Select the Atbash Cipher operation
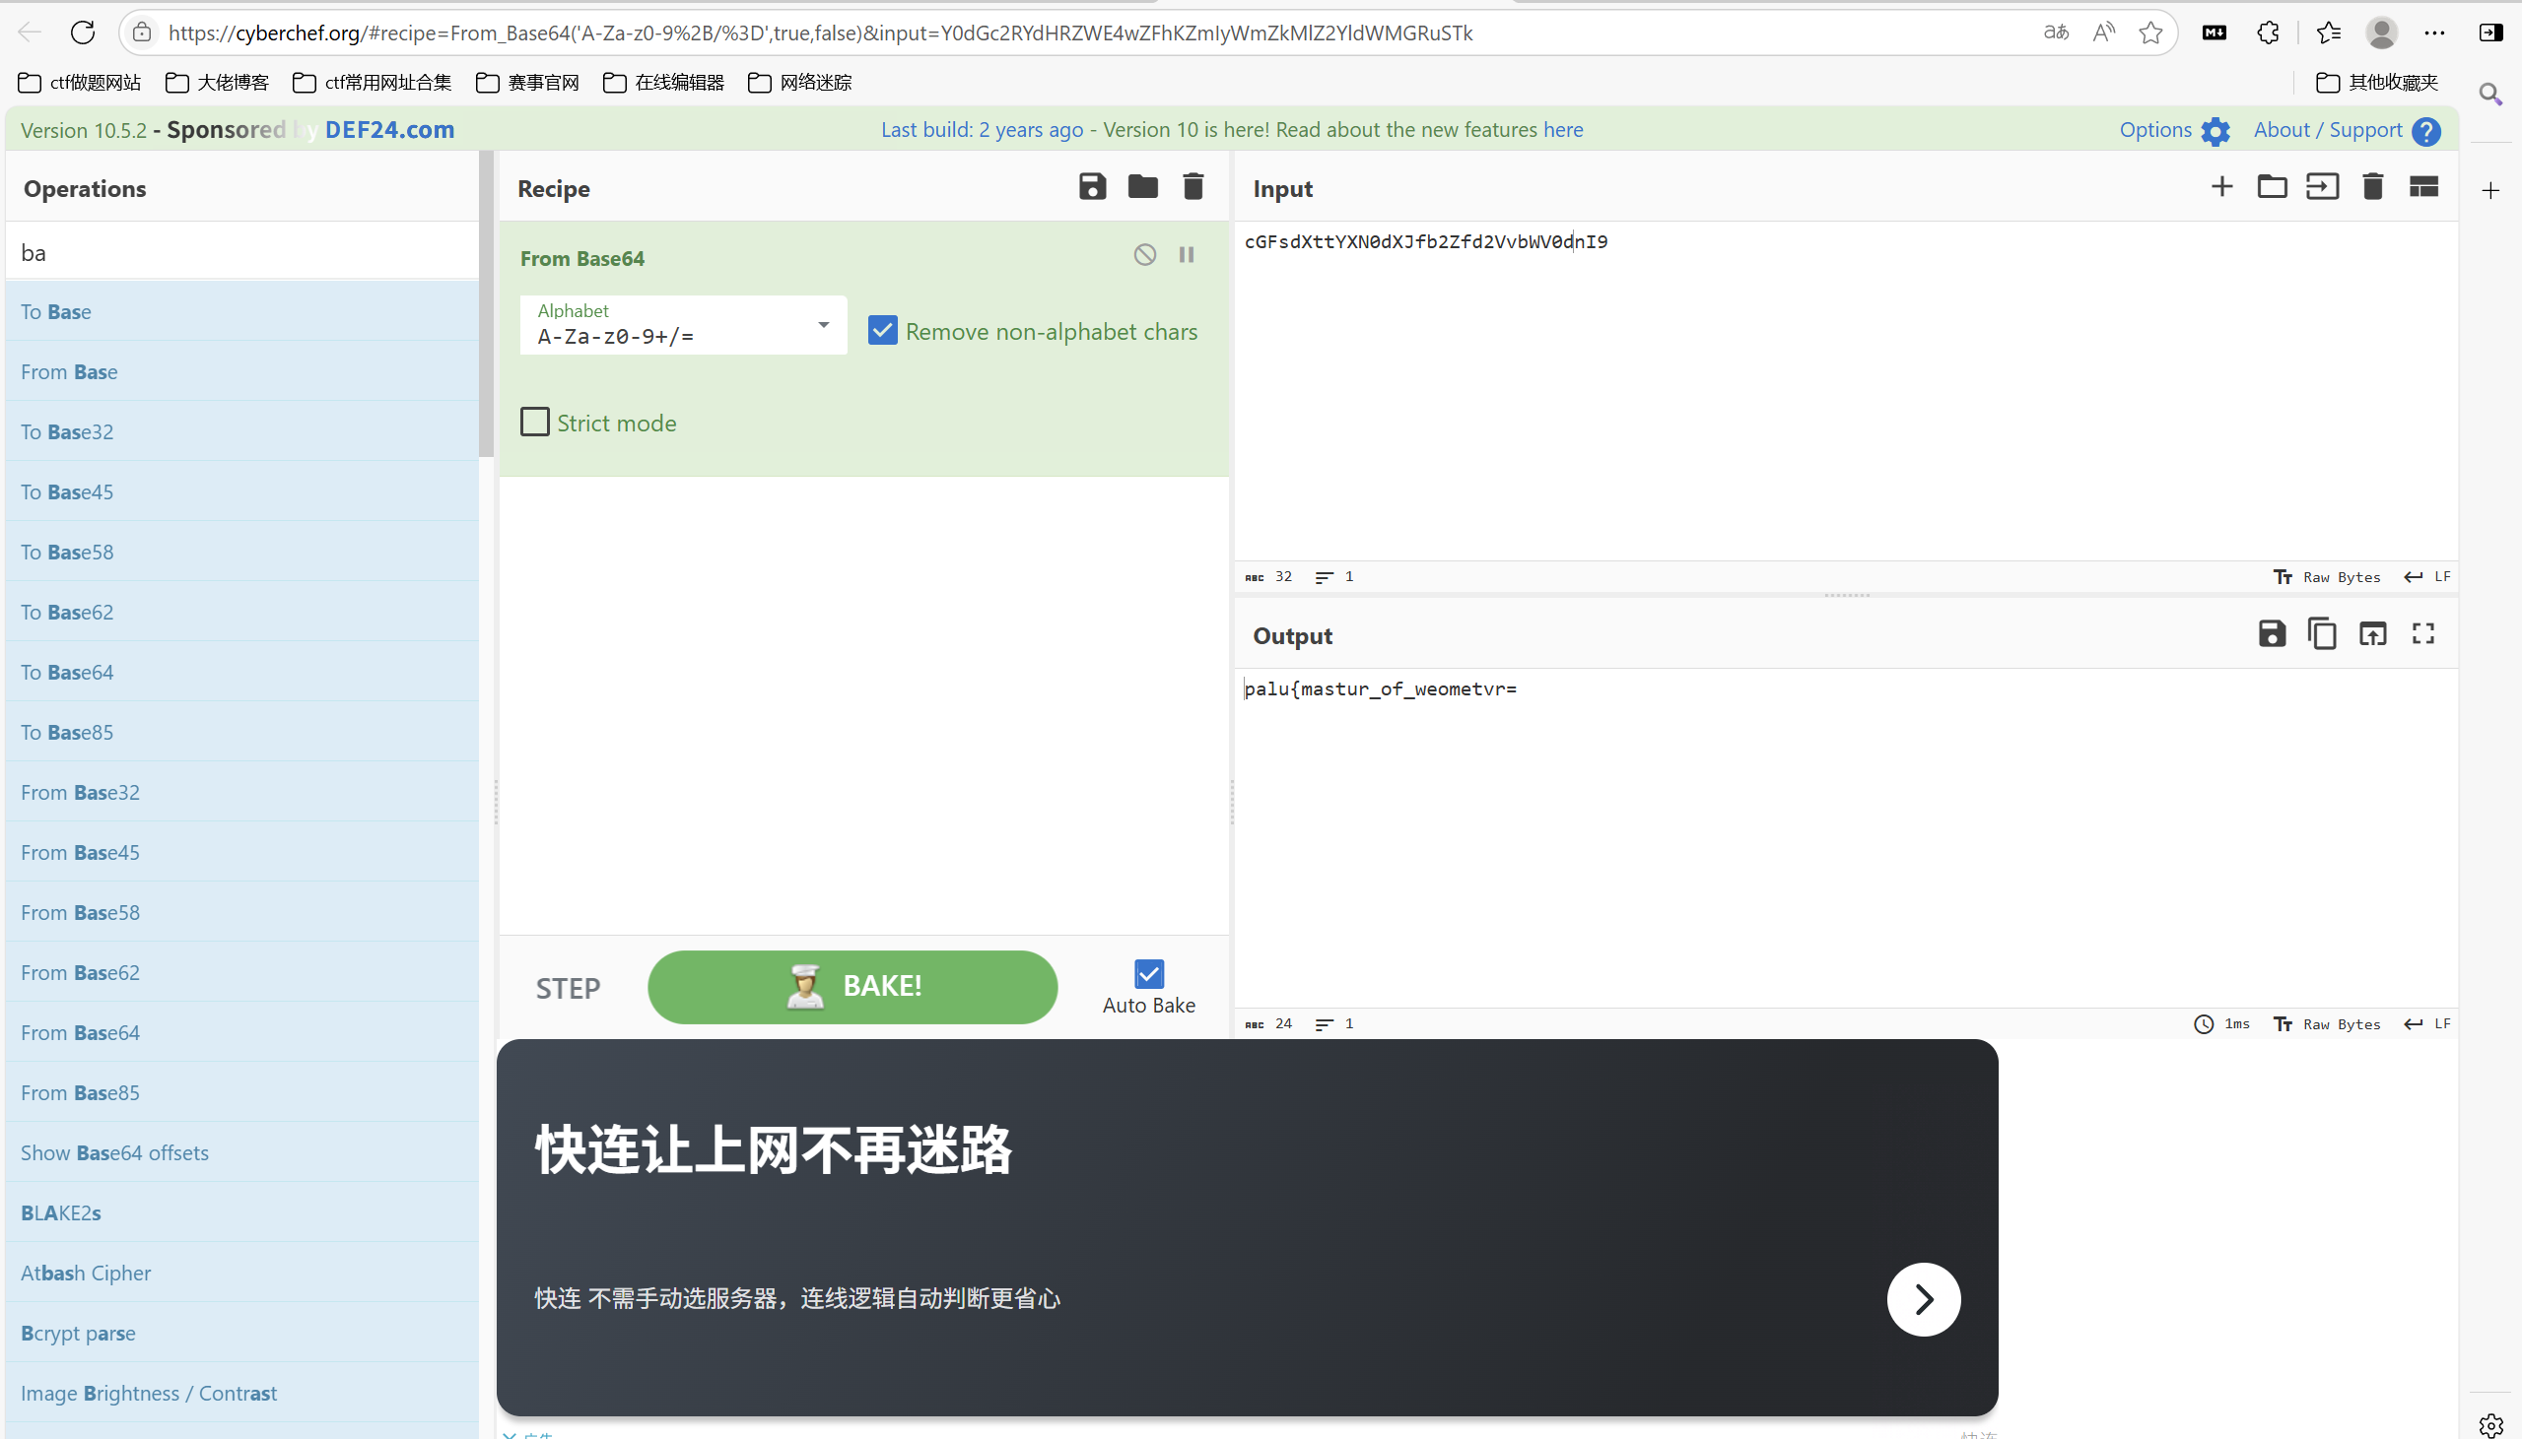 point(242,1273)
